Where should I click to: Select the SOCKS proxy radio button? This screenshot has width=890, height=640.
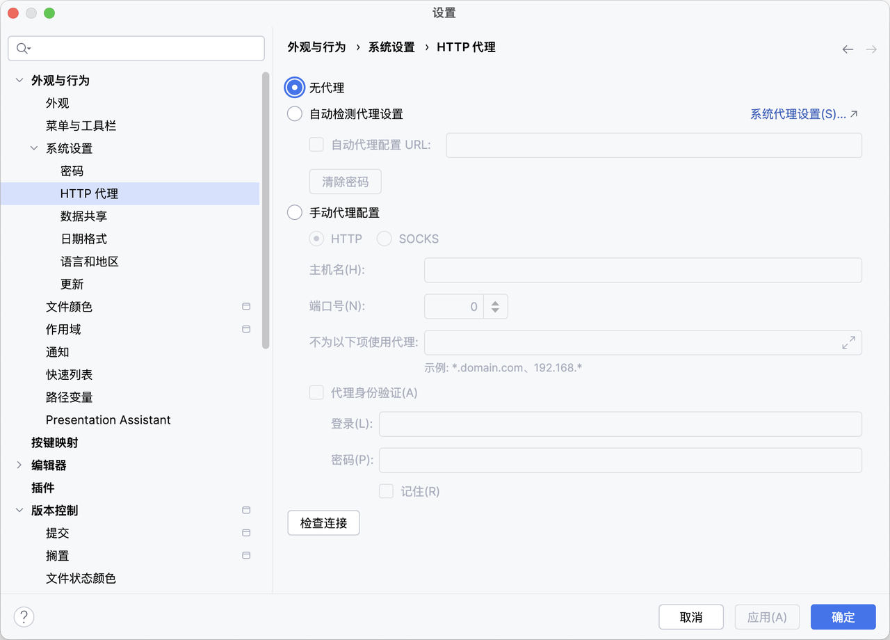pos(384,238)
